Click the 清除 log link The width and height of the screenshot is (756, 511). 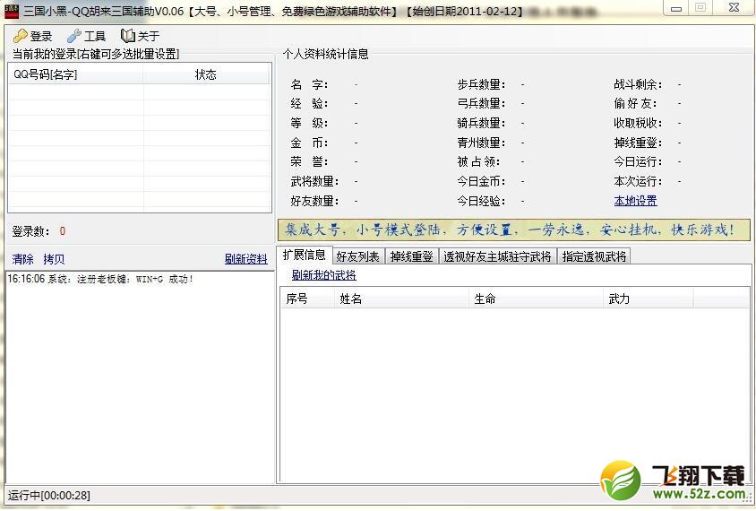tap(22, 259)
